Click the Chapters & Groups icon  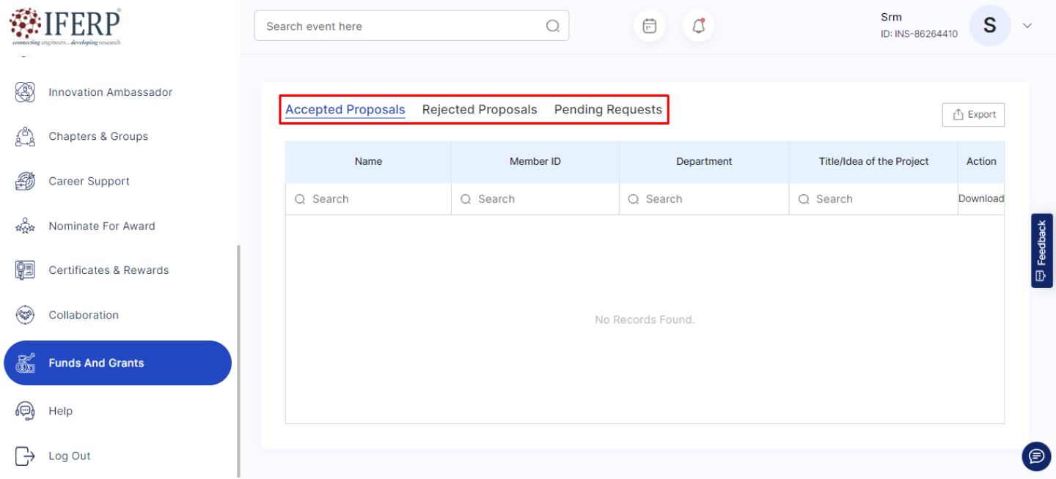(x=25, y=137)
